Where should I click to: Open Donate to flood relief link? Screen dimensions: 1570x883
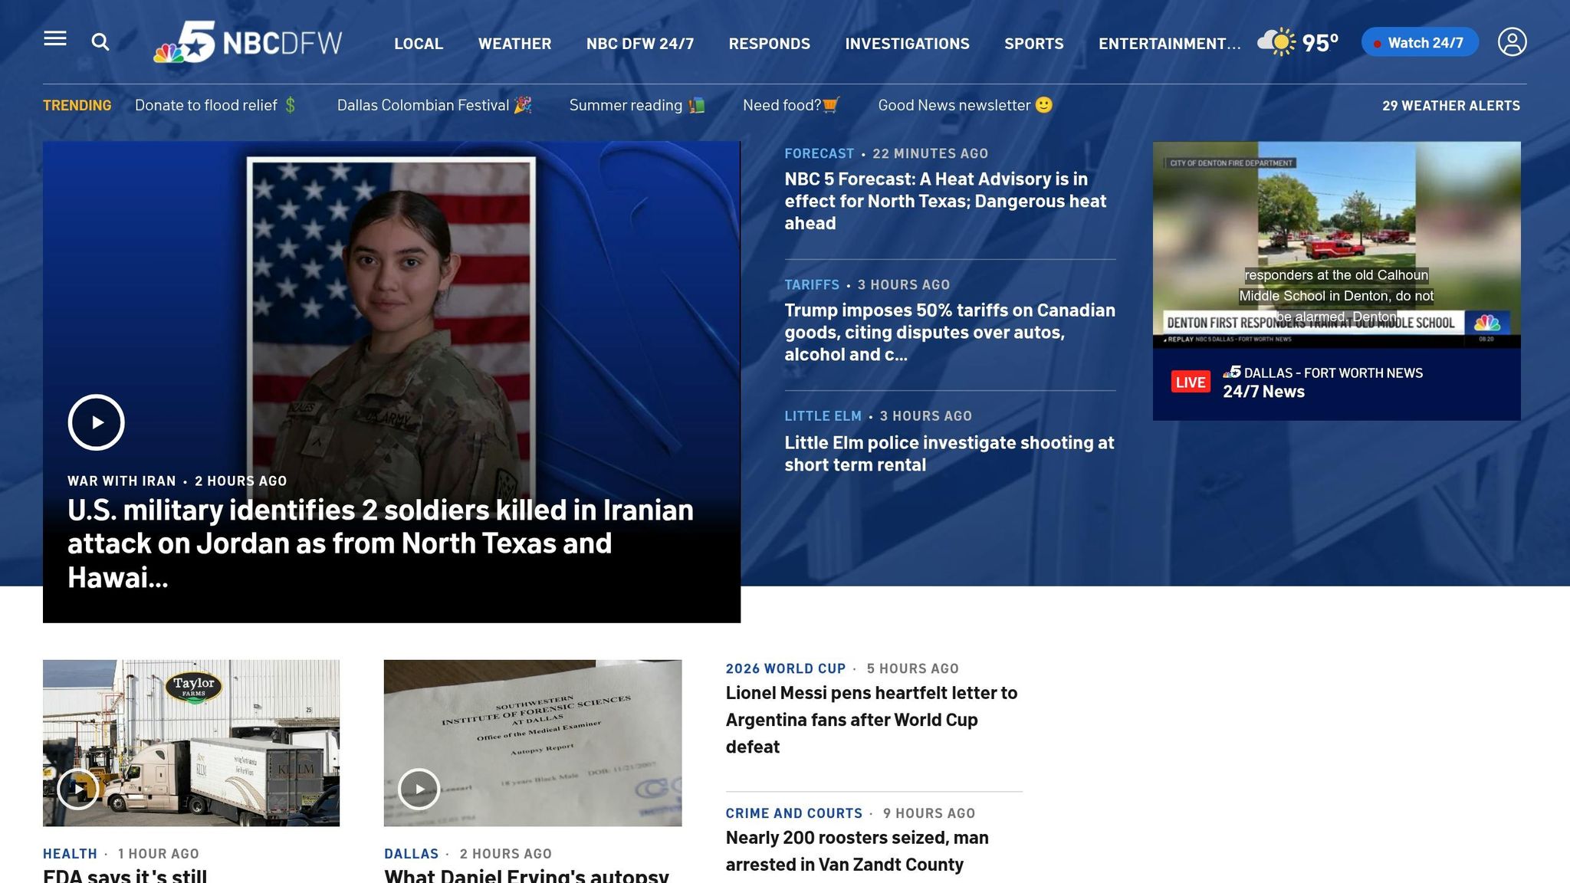(216, 105)
